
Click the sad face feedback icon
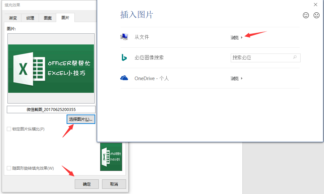(x=316, y=15)
